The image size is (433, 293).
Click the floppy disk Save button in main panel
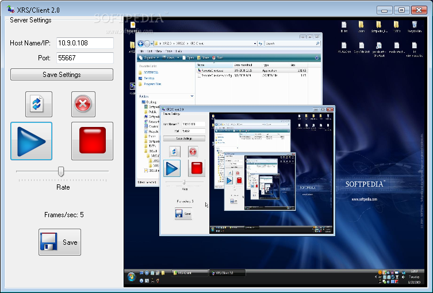coord(60,242)
